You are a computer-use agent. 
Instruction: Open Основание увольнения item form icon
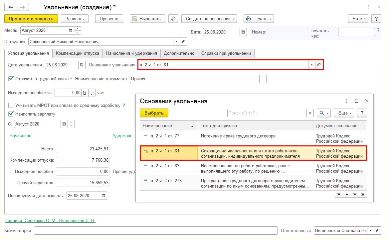pyautogui.click(x=319, y=65)
